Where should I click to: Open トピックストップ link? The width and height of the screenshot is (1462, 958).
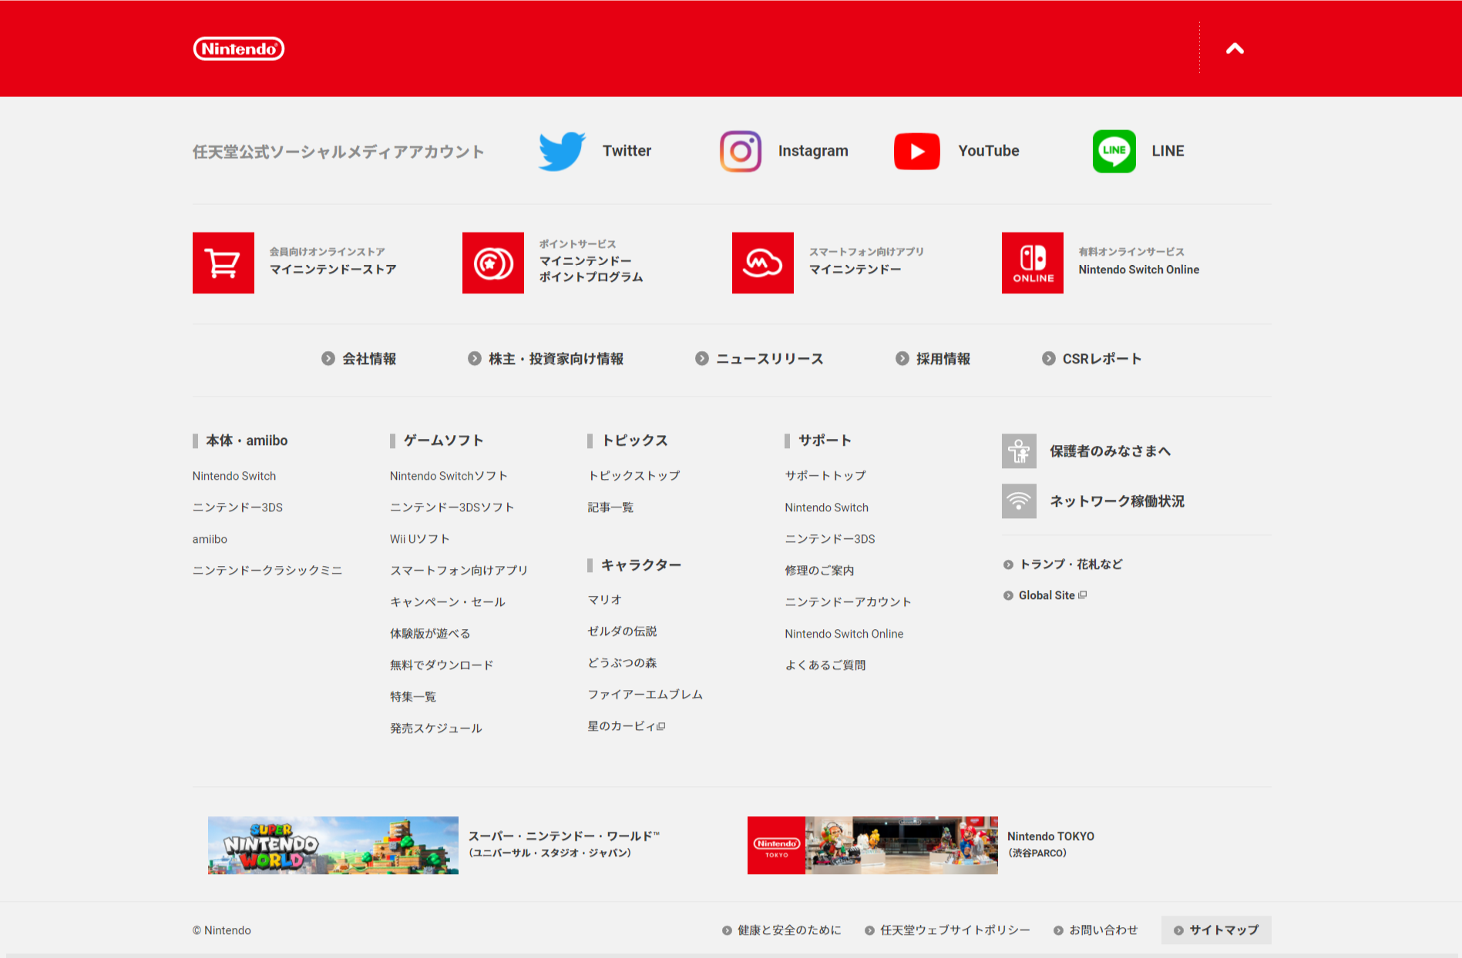[634, 476]
